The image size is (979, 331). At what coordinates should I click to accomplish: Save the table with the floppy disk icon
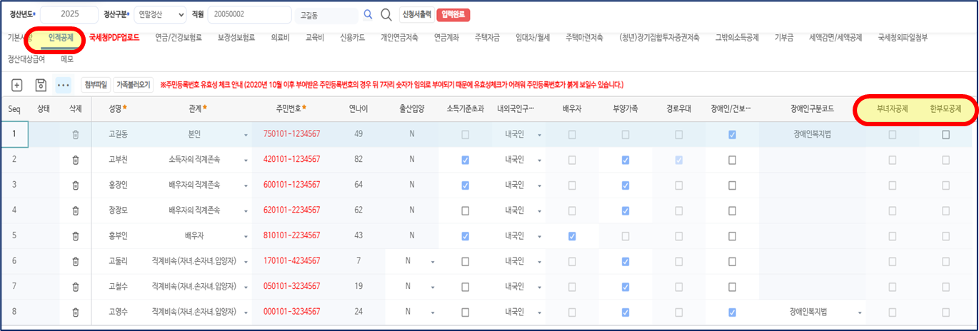pos(41,85)
